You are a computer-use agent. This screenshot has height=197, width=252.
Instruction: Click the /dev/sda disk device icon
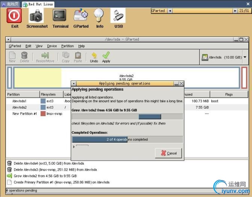pos(205,58)
